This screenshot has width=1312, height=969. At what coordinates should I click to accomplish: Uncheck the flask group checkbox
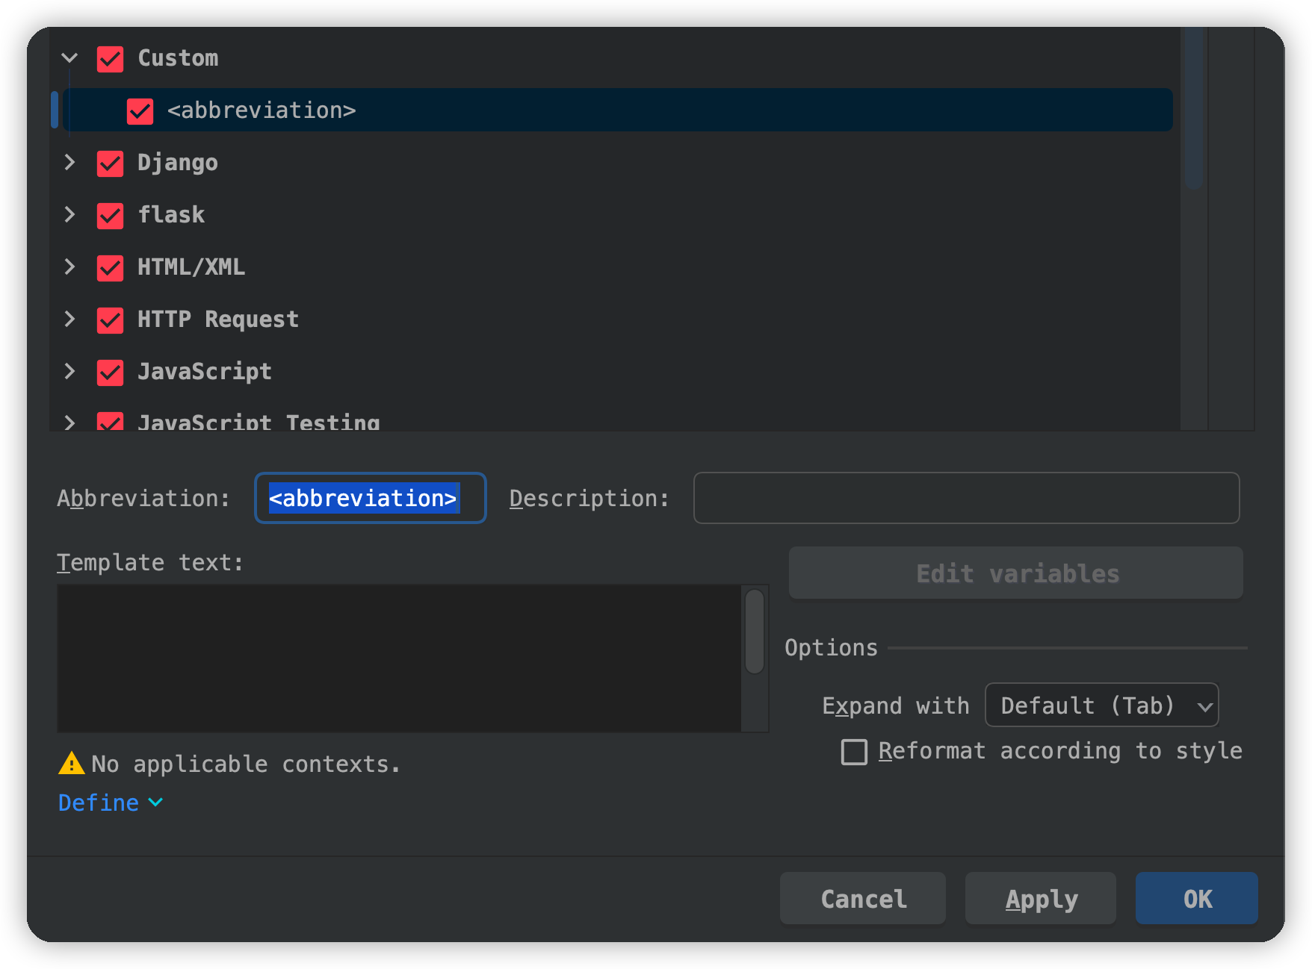click(x=111, y=216)
